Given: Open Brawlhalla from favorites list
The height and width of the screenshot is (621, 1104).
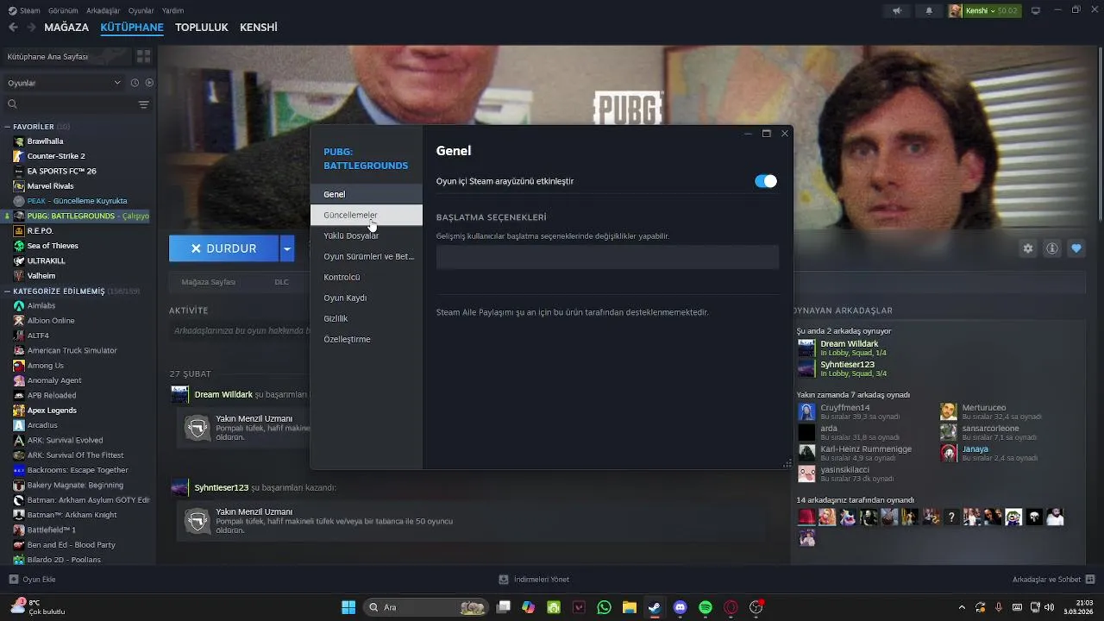Looking at the screenshot, I should [x=45, y=141].
